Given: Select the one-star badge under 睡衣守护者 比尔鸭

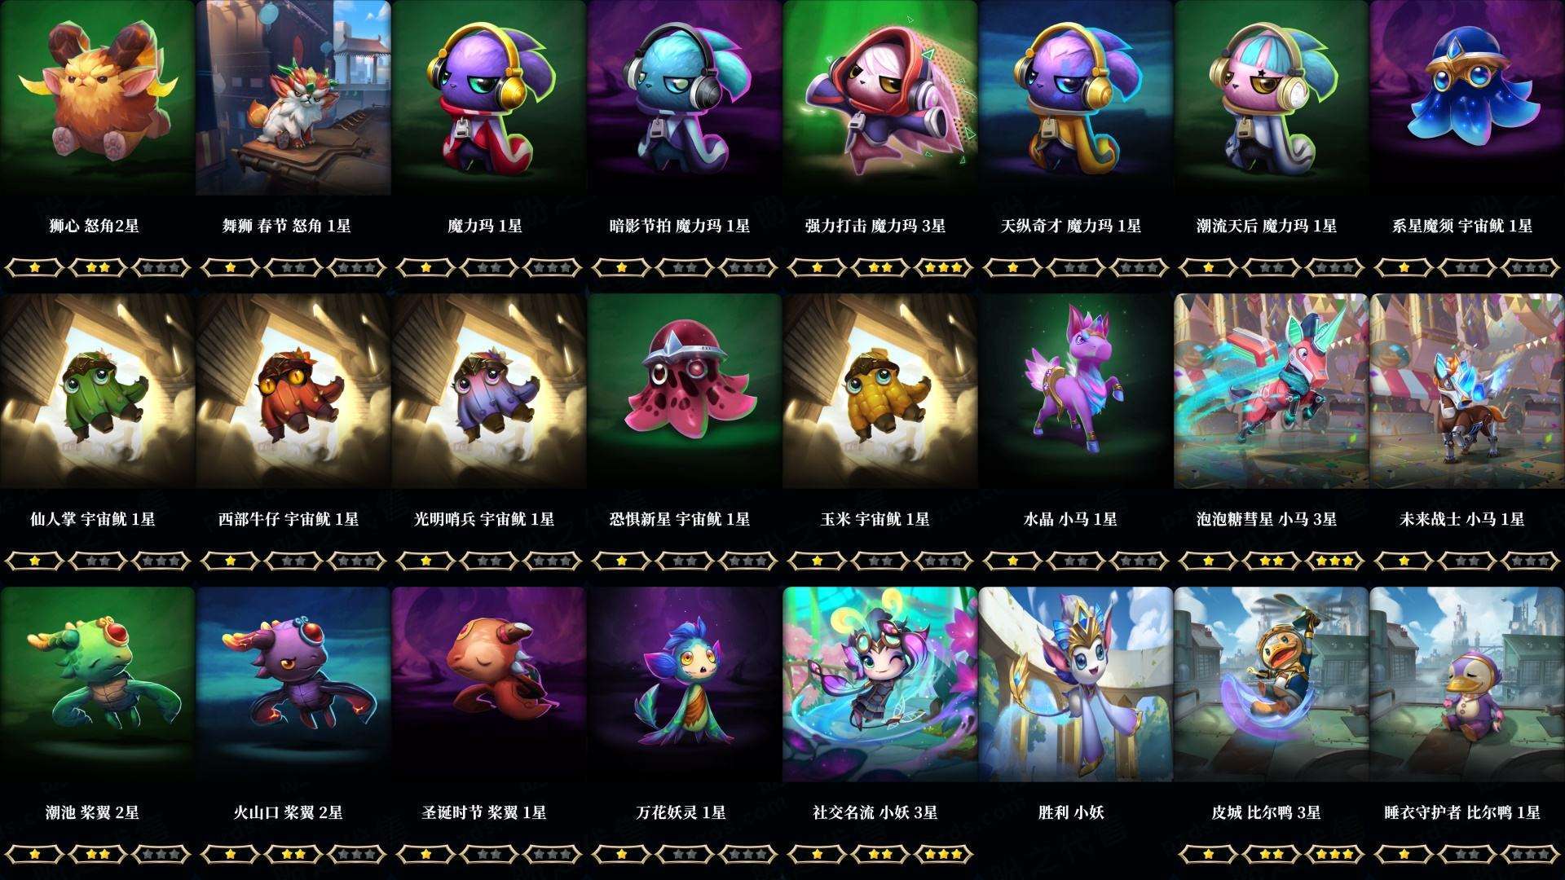Looking at the screenshot, I should coord(1404,853).
